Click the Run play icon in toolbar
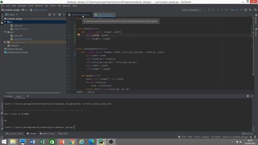Screen dimensions: 258x145 pyautogui.click(x=204, y=10)
